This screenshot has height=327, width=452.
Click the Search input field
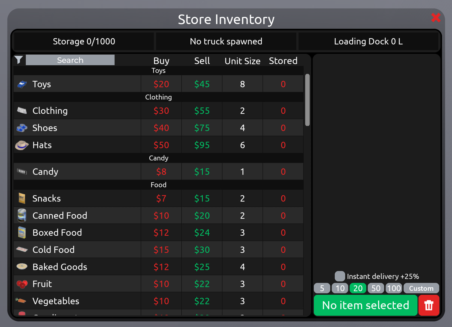pyautogui.click(x=70, y=60)
